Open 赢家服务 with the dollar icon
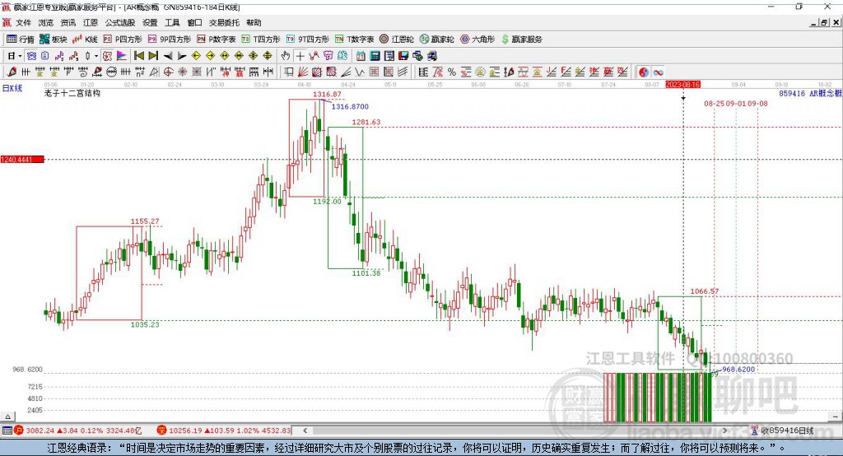 point(521,40)
